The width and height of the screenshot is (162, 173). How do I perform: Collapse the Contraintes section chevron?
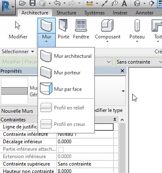[115, 119]
